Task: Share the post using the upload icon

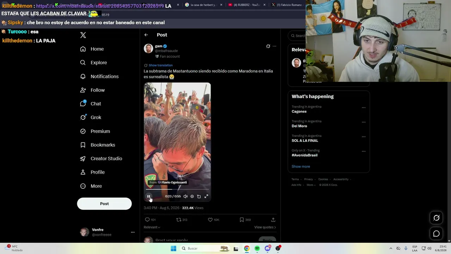Action: 273,219
